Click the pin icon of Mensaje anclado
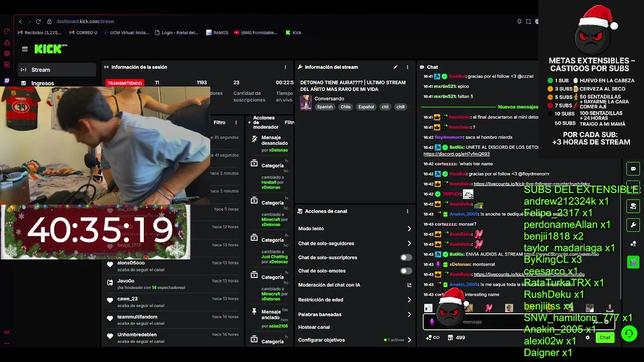This screenshot has width=644, height=362. [254, 312]
